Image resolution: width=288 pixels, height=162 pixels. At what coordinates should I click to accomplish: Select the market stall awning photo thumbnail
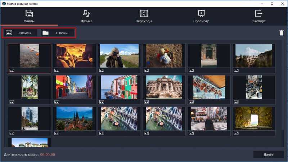click(209, 87)
